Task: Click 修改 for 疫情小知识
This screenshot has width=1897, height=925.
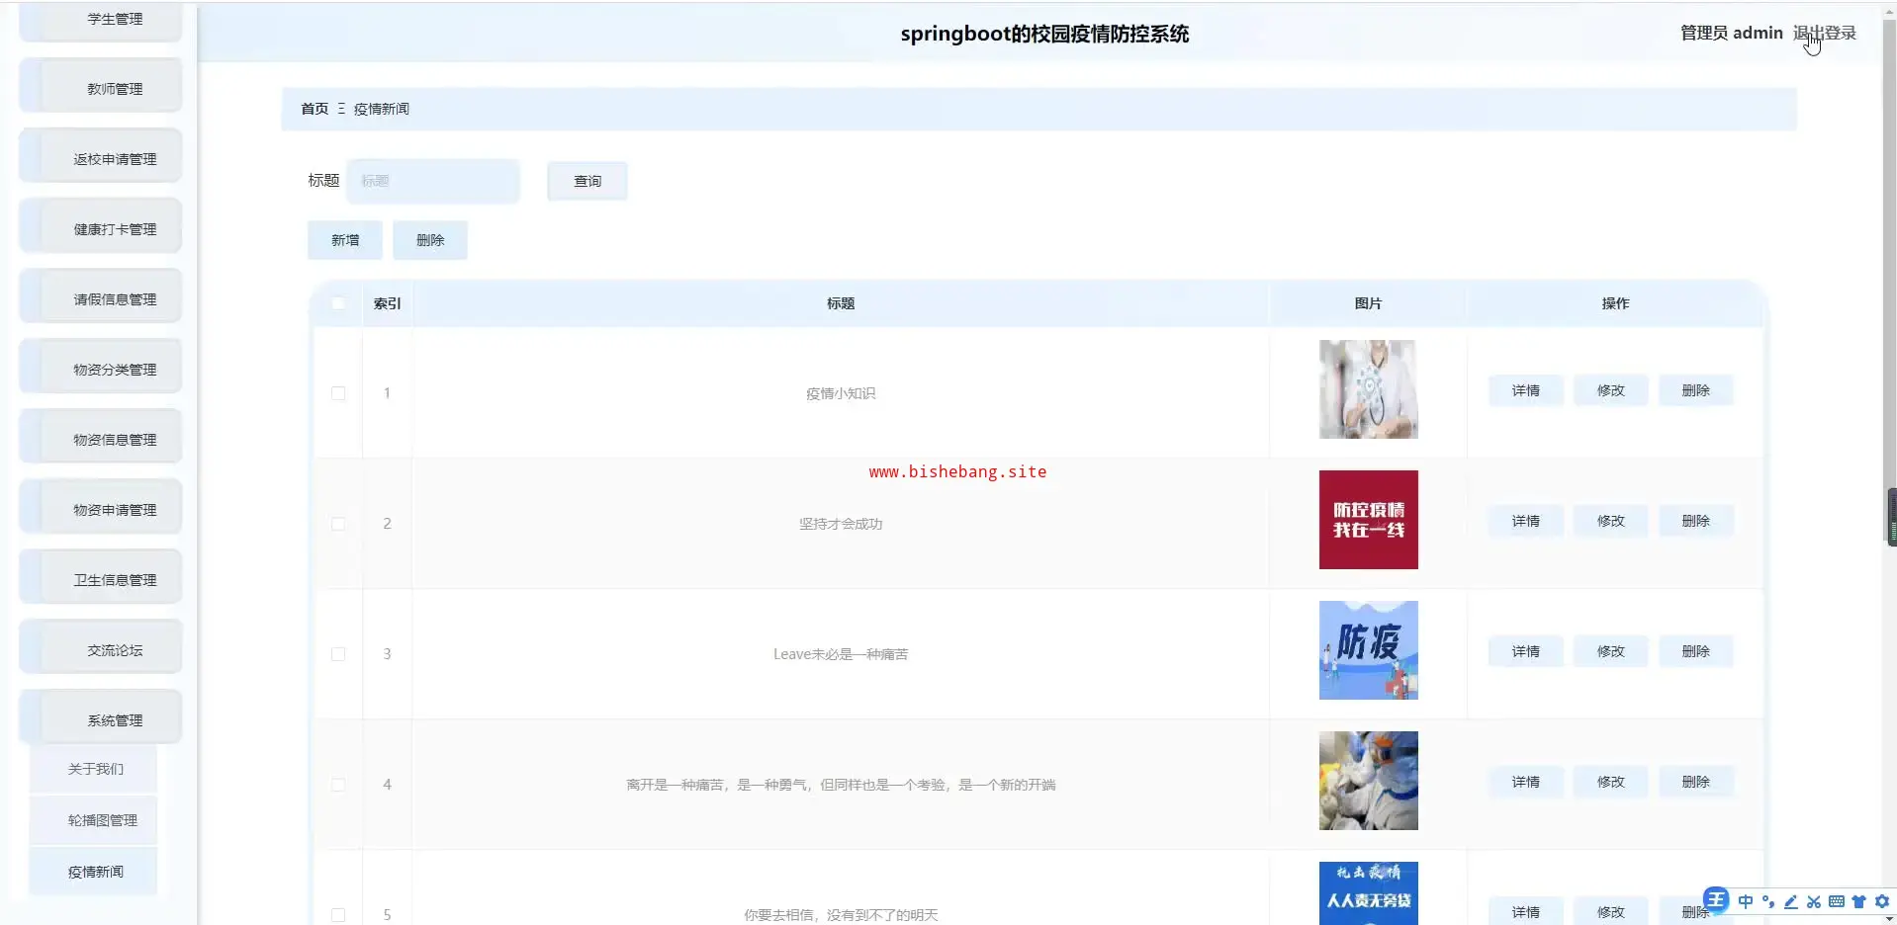Action: coord(1611,390)
